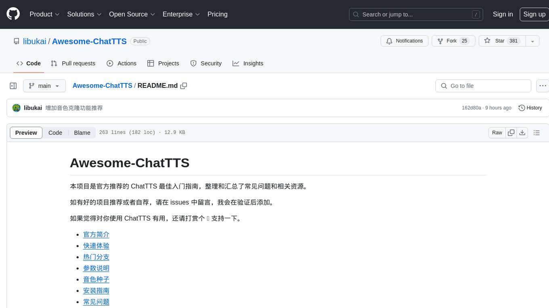Expand the Open Source menu
The height and width of the screenshot is (308, 549).
(132, 14)
